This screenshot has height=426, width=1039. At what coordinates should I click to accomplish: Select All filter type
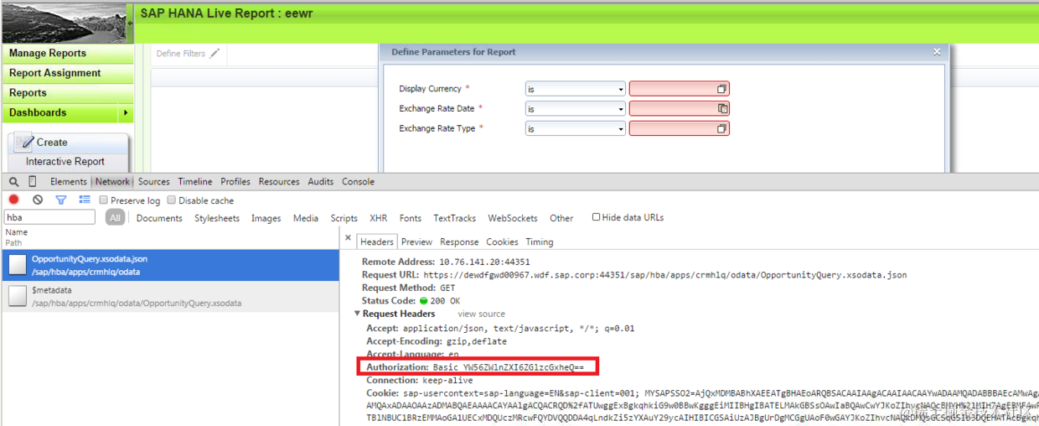(116, 218)
